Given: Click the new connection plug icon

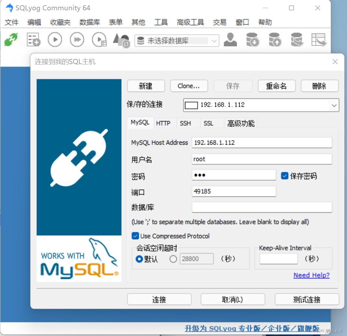Looking at the screenshot, I should (11, 40).
